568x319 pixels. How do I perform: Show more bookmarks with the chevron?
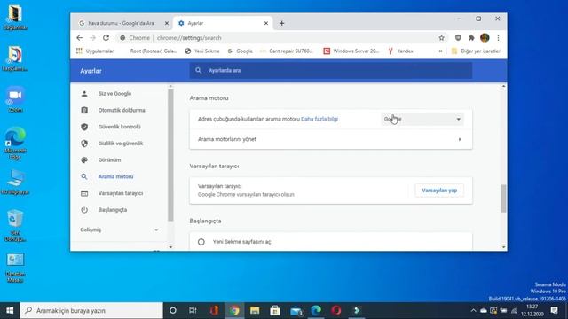pos(440,51)
